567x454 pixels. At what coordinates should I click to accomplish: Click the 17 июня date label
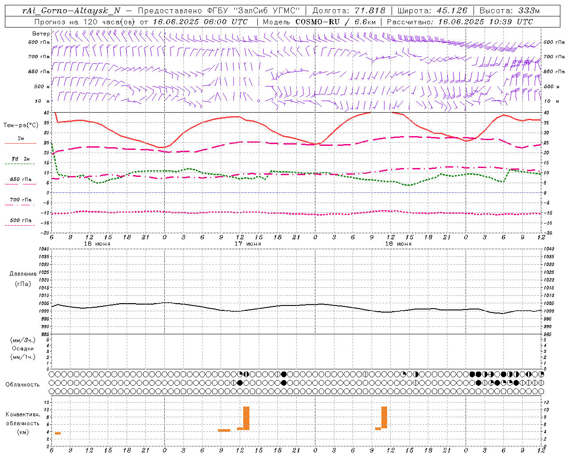pyautogui.click(x=248, y=244)
